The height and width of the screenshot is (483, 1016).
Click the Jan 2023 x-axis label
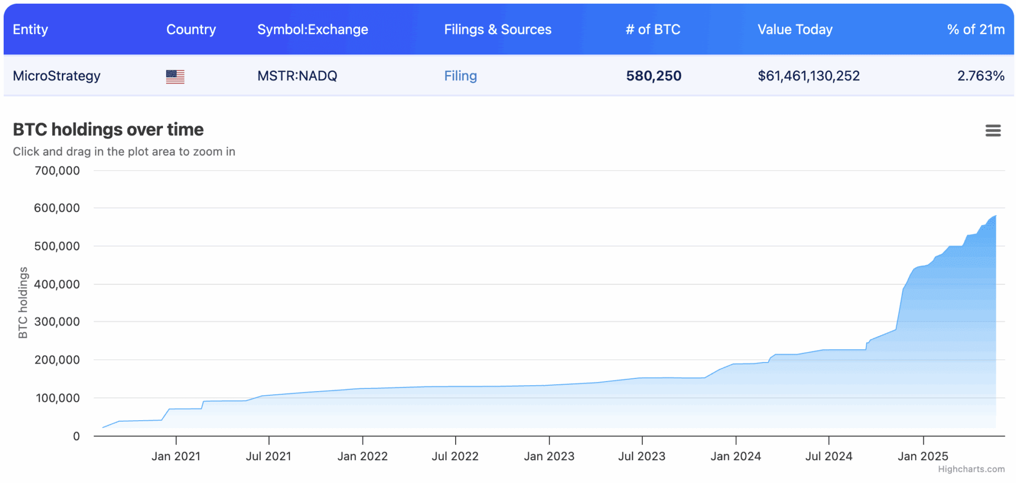point(549,456)
